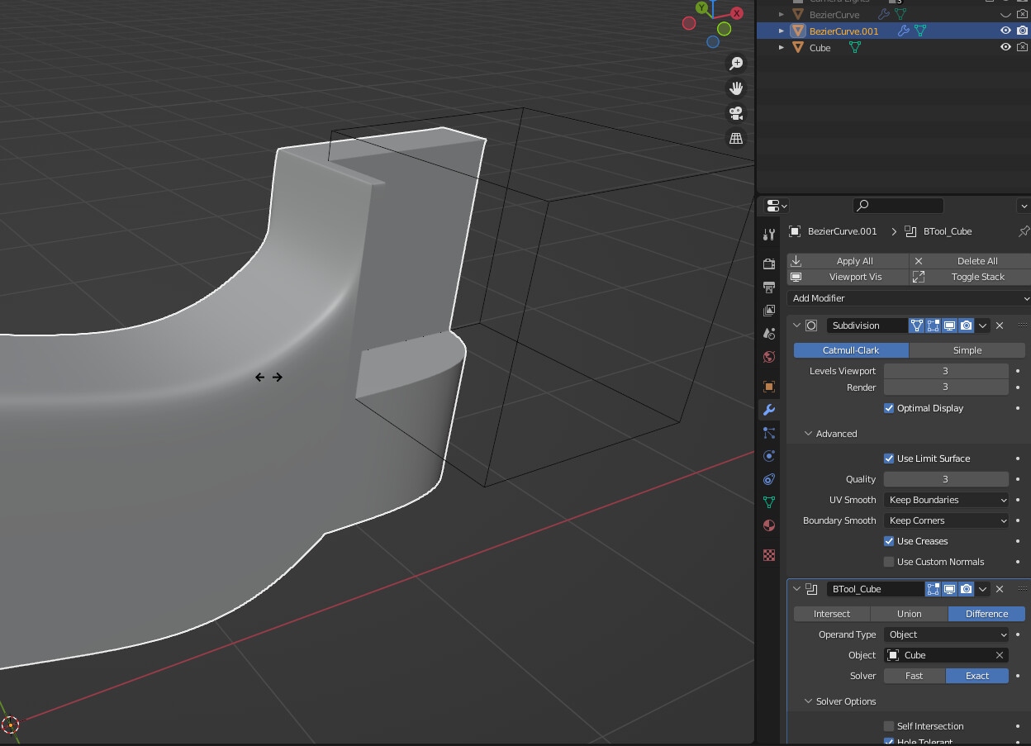Image resolution: width=1031 pixels, height=746 pixels.
Task: Click wrench modifier icon on BezierCurve.001 row
Action: coord(904,31)
